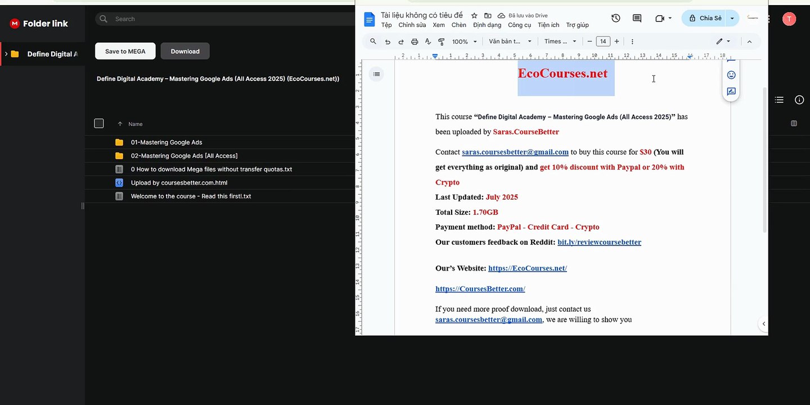This screenshot has width=810, height=405.
Task: Click the MEGA search field
Action: click(x=225, y=19)
